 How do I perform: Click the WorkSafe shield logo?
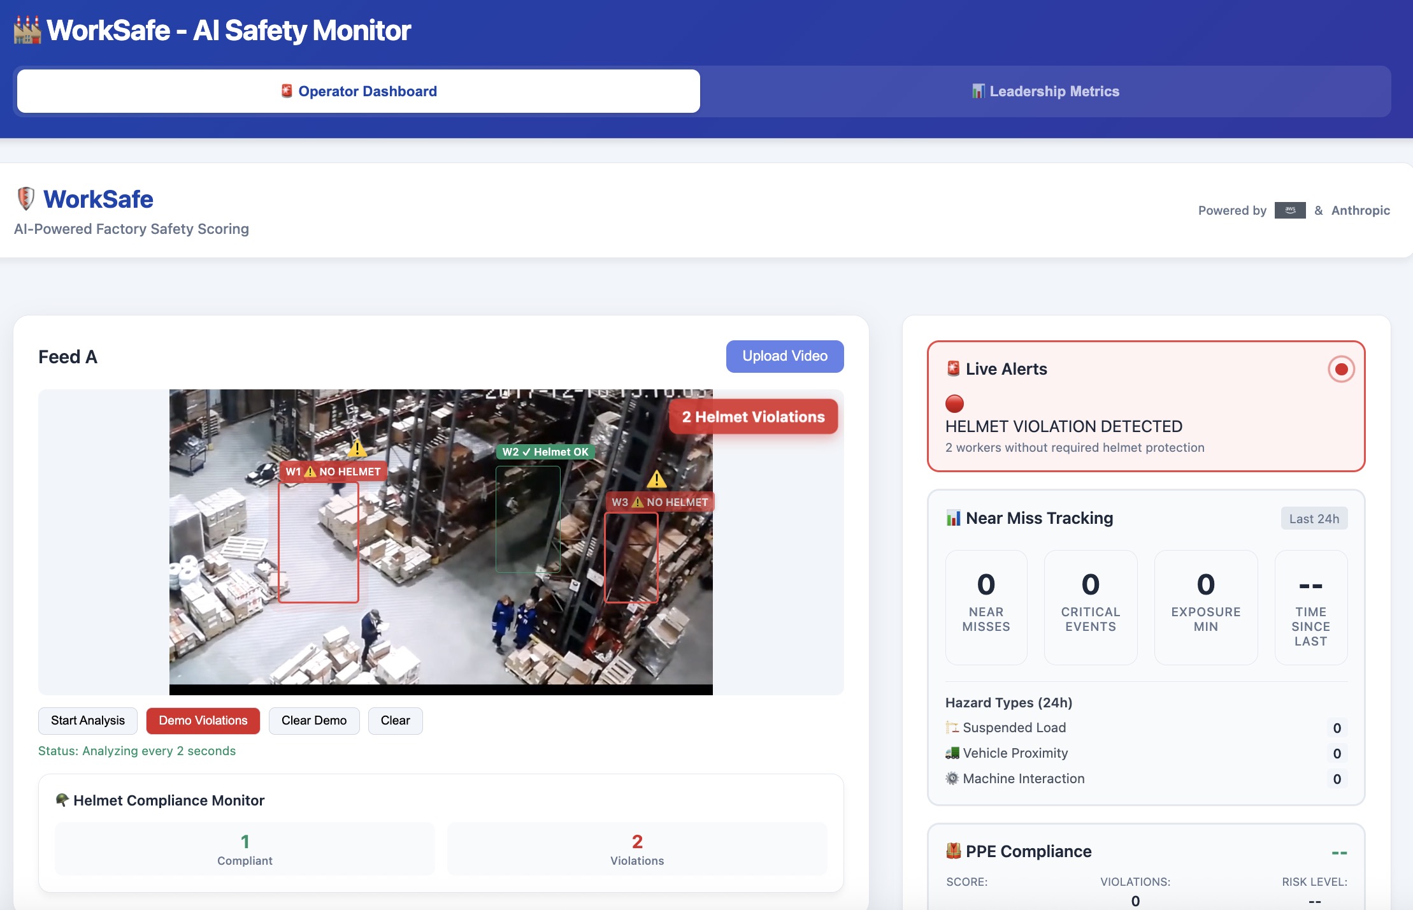pos(24,198)
